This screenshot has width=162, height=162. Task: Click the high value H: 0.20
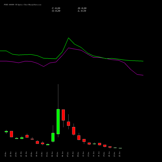pyautogui.click(x=82, y=8)
